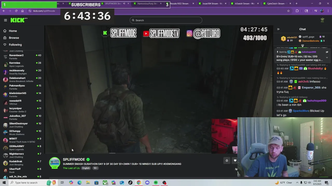Open lazysniper's channel in the sidebar
The height and width of the screenshot is (186, 332).
point(22,110)
